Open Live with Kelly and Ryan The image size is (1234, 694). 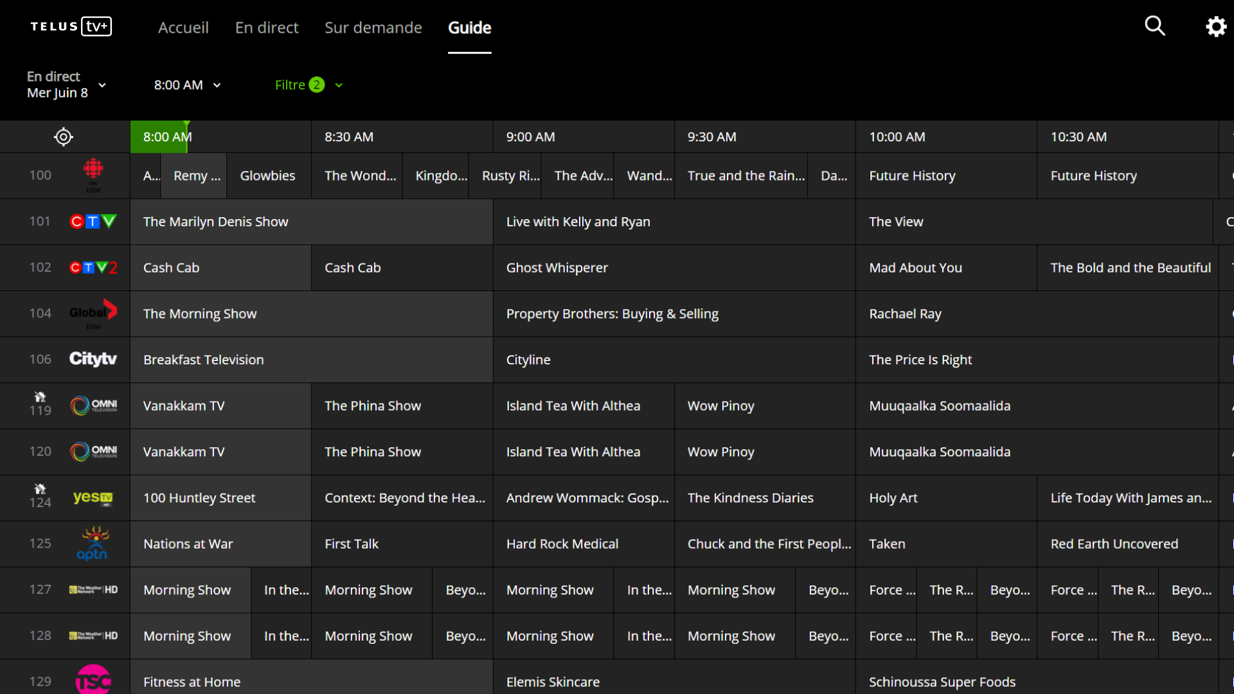(x=674, y=222)
